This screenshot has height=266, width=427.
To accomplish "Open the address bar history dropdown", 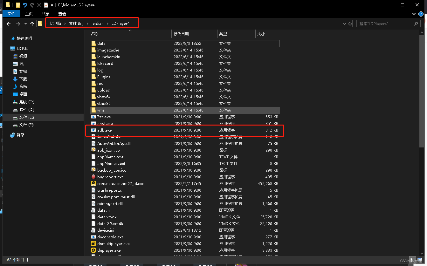I will (345, 24).
